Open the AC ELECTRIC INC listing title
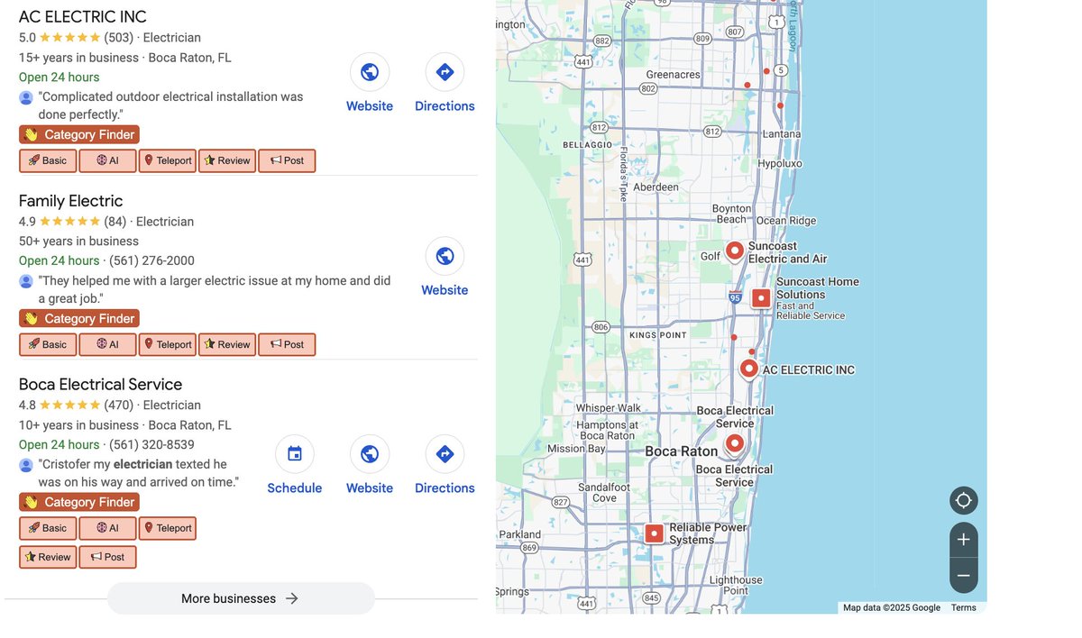 [82, 16]
